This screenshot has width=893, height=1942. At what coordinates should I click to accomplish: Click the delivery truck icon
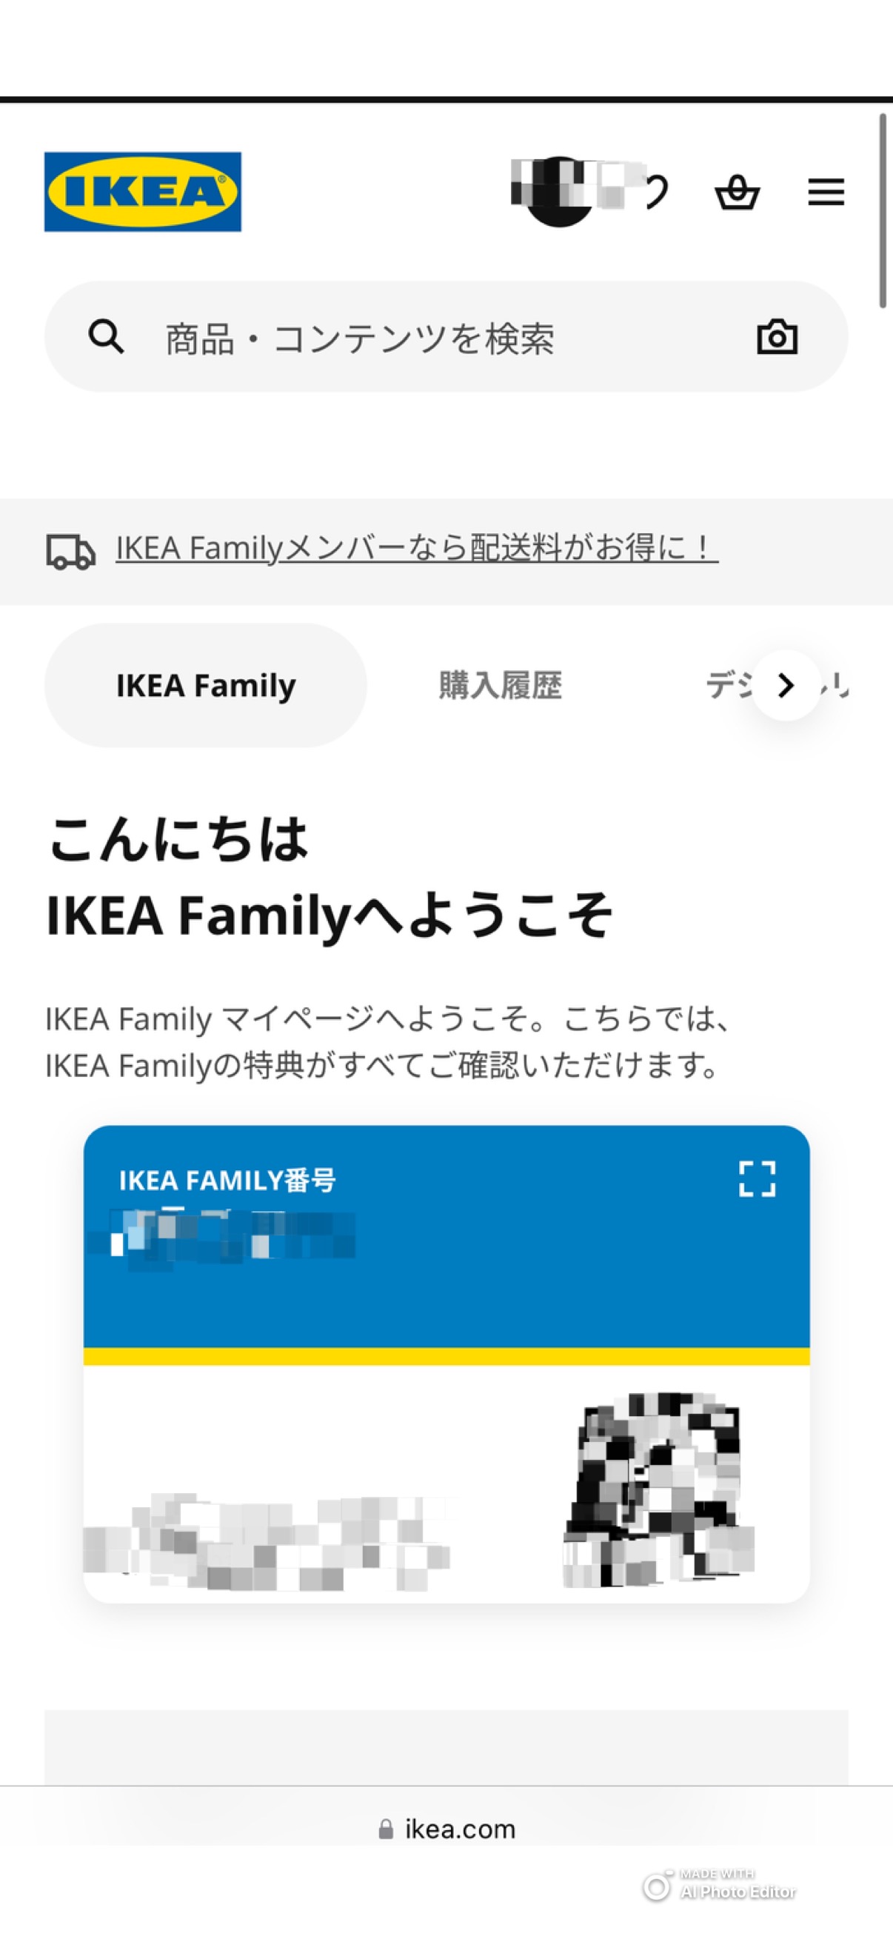71,551
